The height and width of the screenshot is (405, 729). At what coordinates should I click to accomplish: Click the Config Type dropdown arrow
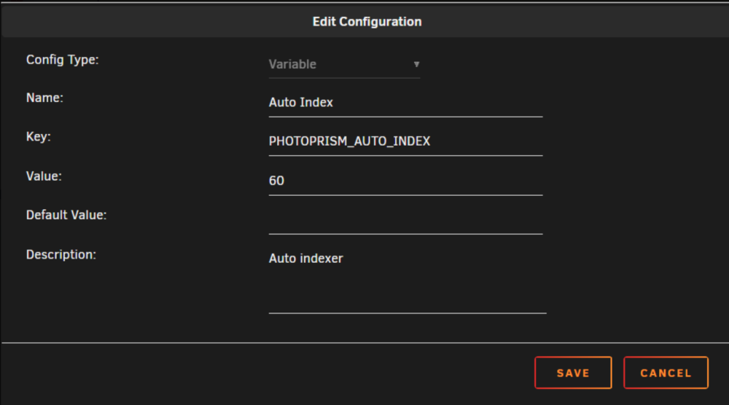pos(416,65)
